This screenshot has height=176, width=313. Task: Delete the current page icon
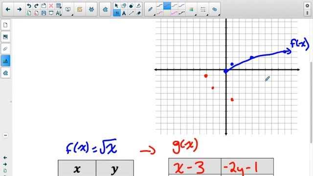36,13
